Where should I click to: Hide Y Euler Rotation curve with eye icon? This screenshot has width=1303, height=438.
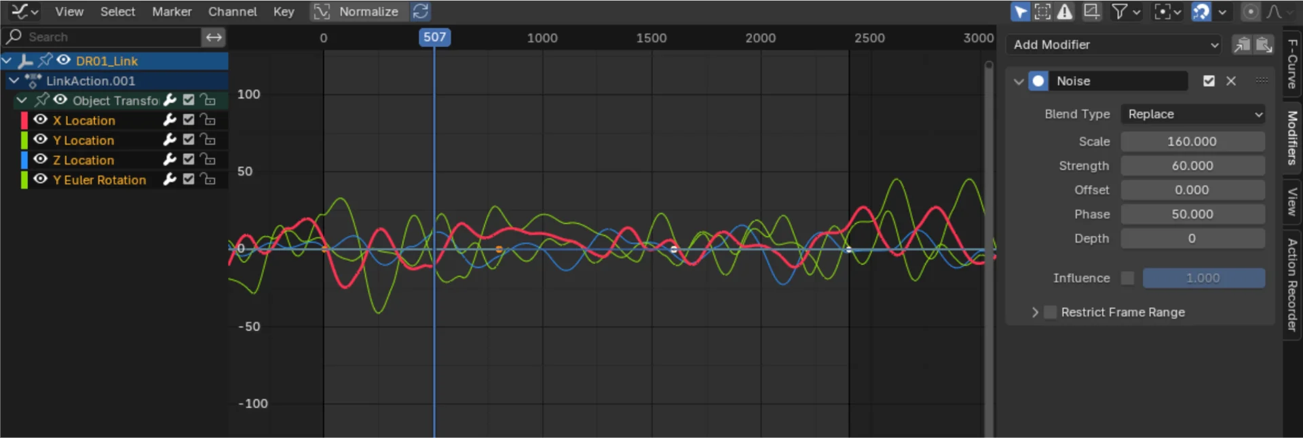coord(41,179)
